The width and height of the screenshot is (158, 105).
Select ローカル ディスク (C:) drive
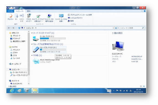tap(49, 39)
